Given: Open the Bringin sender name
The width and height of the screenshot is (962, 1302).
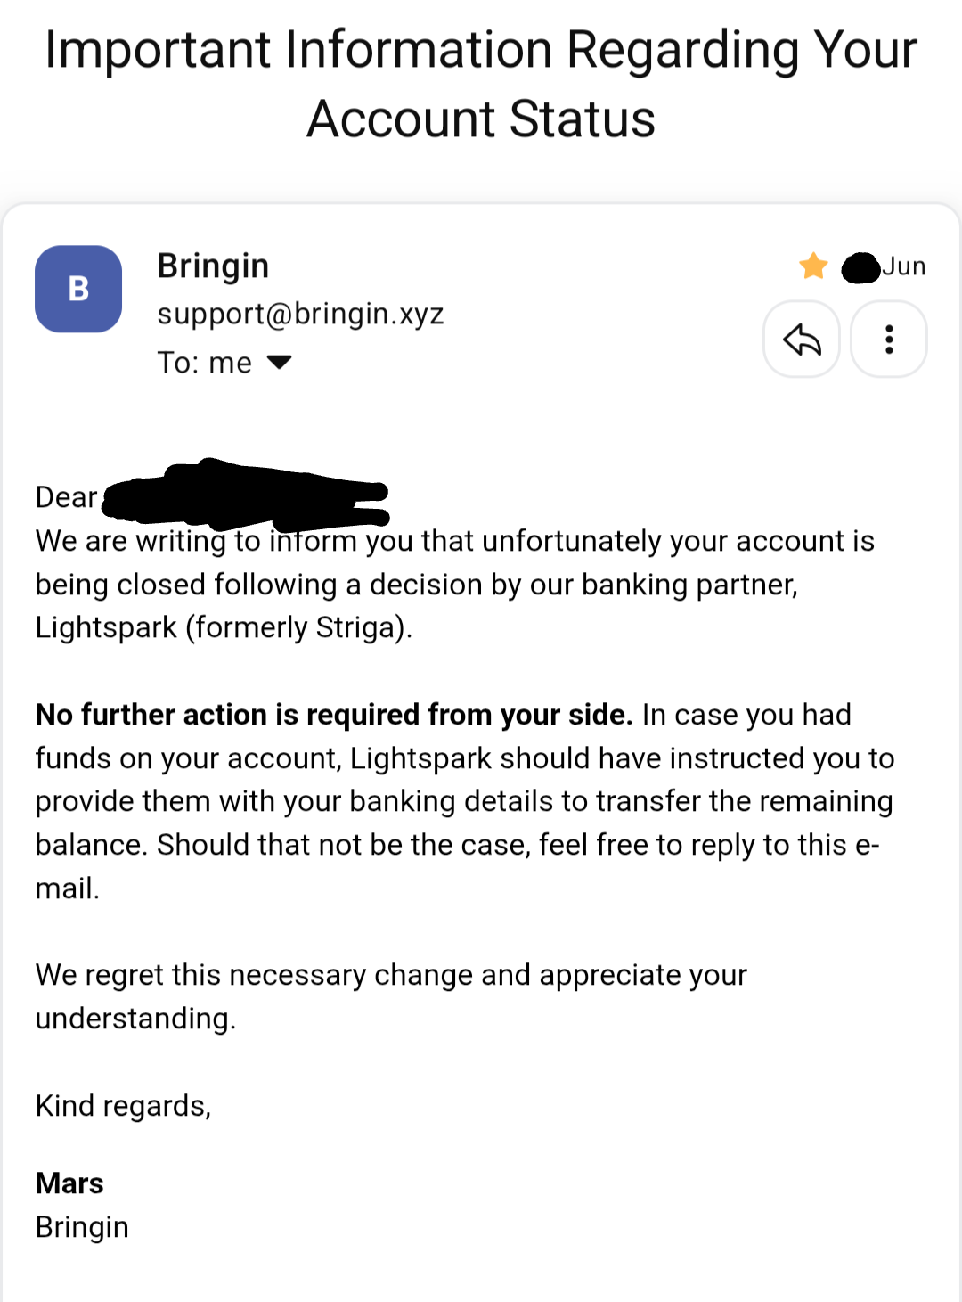Looking at the screenshot, I should (213, 266).
